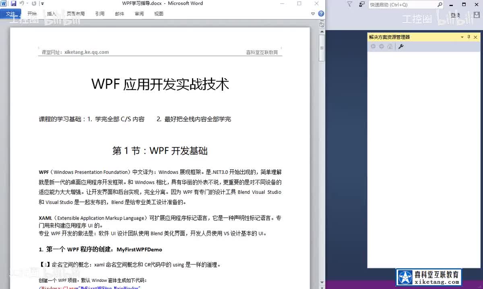The height and width of the screenshot is (289, 483).
Task: Click the header text xiketang.ke.qq.com
Action: click(87, 52)
